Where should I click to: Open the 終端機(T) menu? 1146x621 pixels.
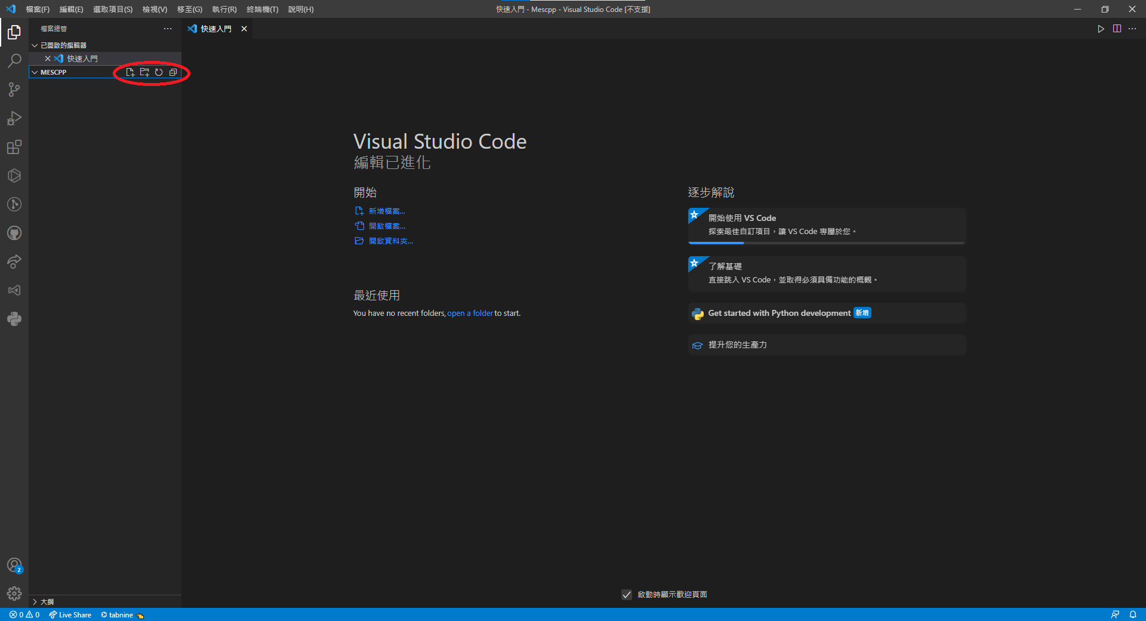[x=263, y=9]
